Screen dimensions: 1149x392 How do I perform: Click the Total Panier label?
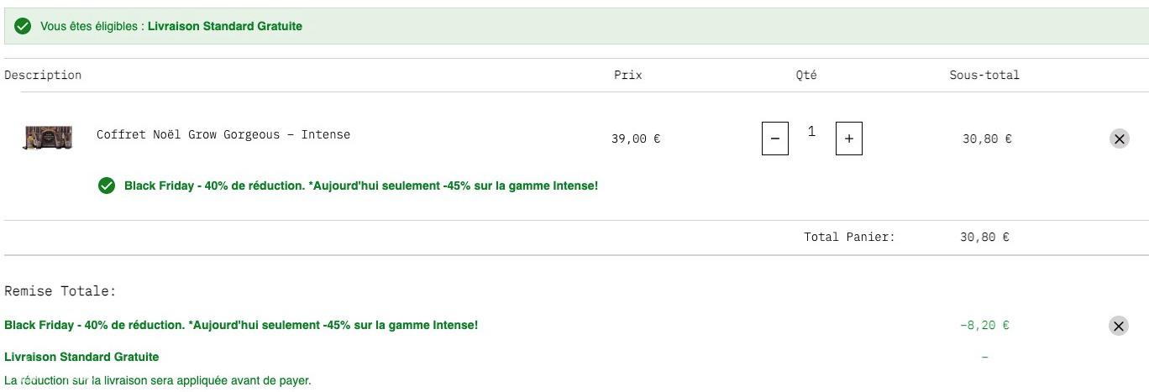click(x=849, y=237)
